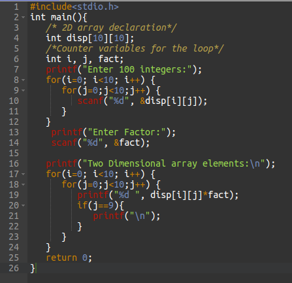Fold the nested for loop on line 18
The height and width of the screenshot is (283, 292).
coord(24,185)
